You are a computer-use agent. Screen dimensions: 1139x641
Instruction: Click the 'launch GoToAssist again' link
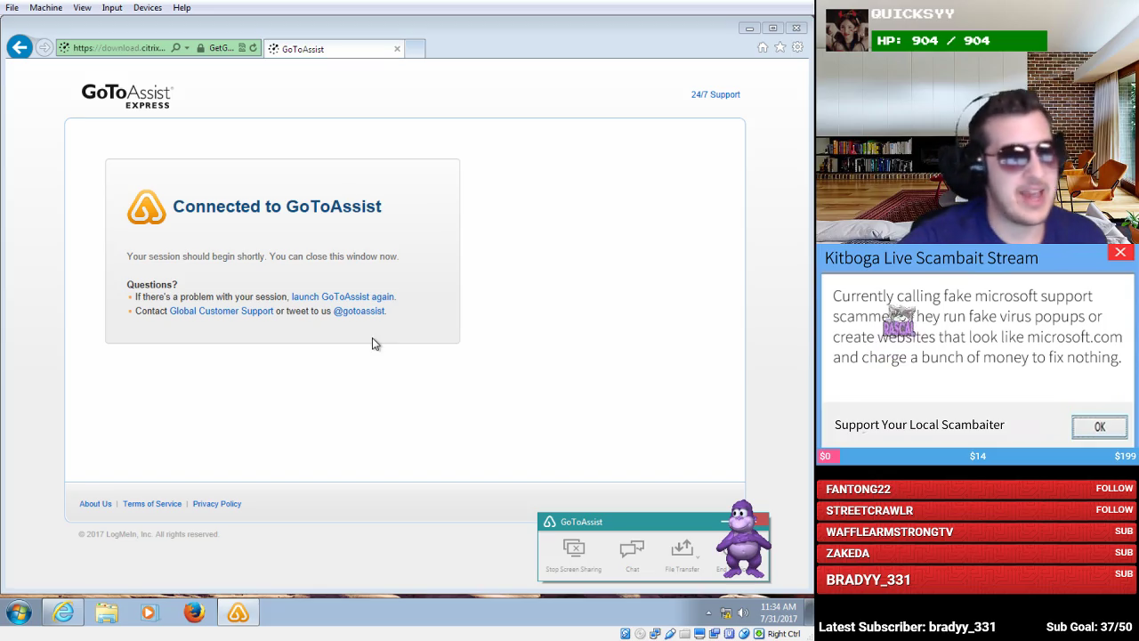coord(343,297)
